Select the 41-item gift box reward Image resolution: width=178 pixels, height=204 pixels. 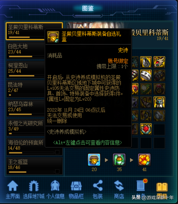pos(144,160)
